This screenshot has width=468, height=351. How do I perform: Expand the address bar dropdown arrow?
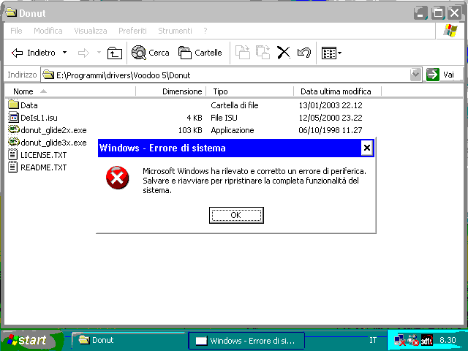[415, 75]
